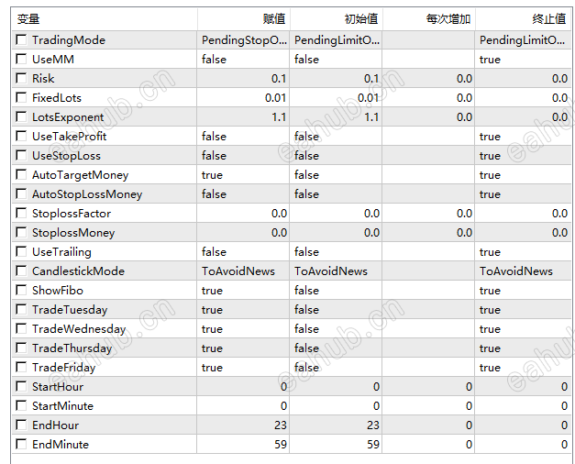Select the StartHour checkbox
The height and width of the screenshot is (464, 575).
click(x=21, y=387)
